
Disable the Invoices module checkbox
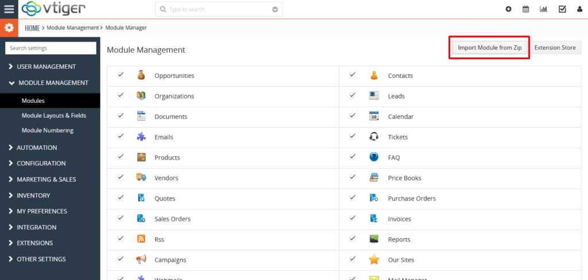pos(352,218)
